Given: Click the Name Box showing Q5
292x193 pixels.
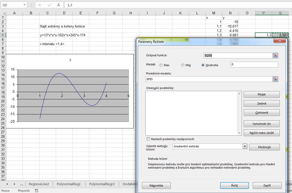Looking at the screenshot, I should [x=12, y=5].
